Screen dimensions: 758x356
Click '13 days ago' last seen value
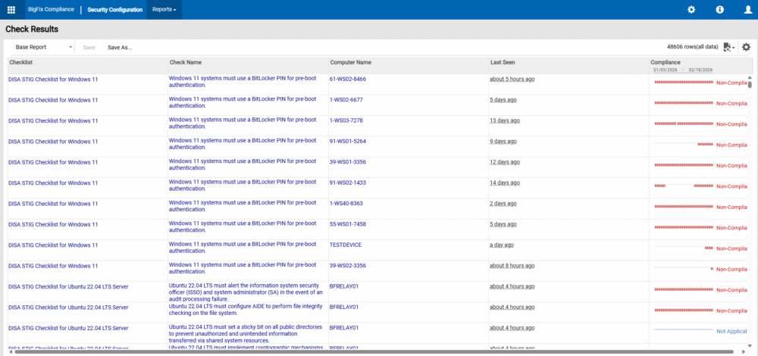[505, 120]
